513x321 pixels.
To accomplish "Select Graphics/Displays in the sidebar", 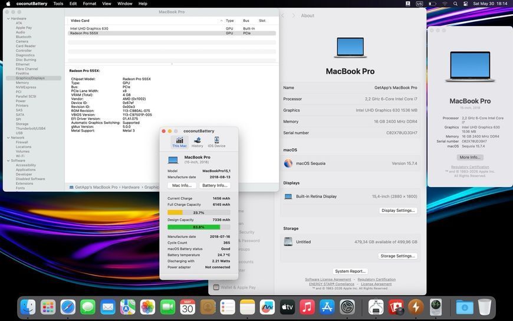I will [34, 78].
